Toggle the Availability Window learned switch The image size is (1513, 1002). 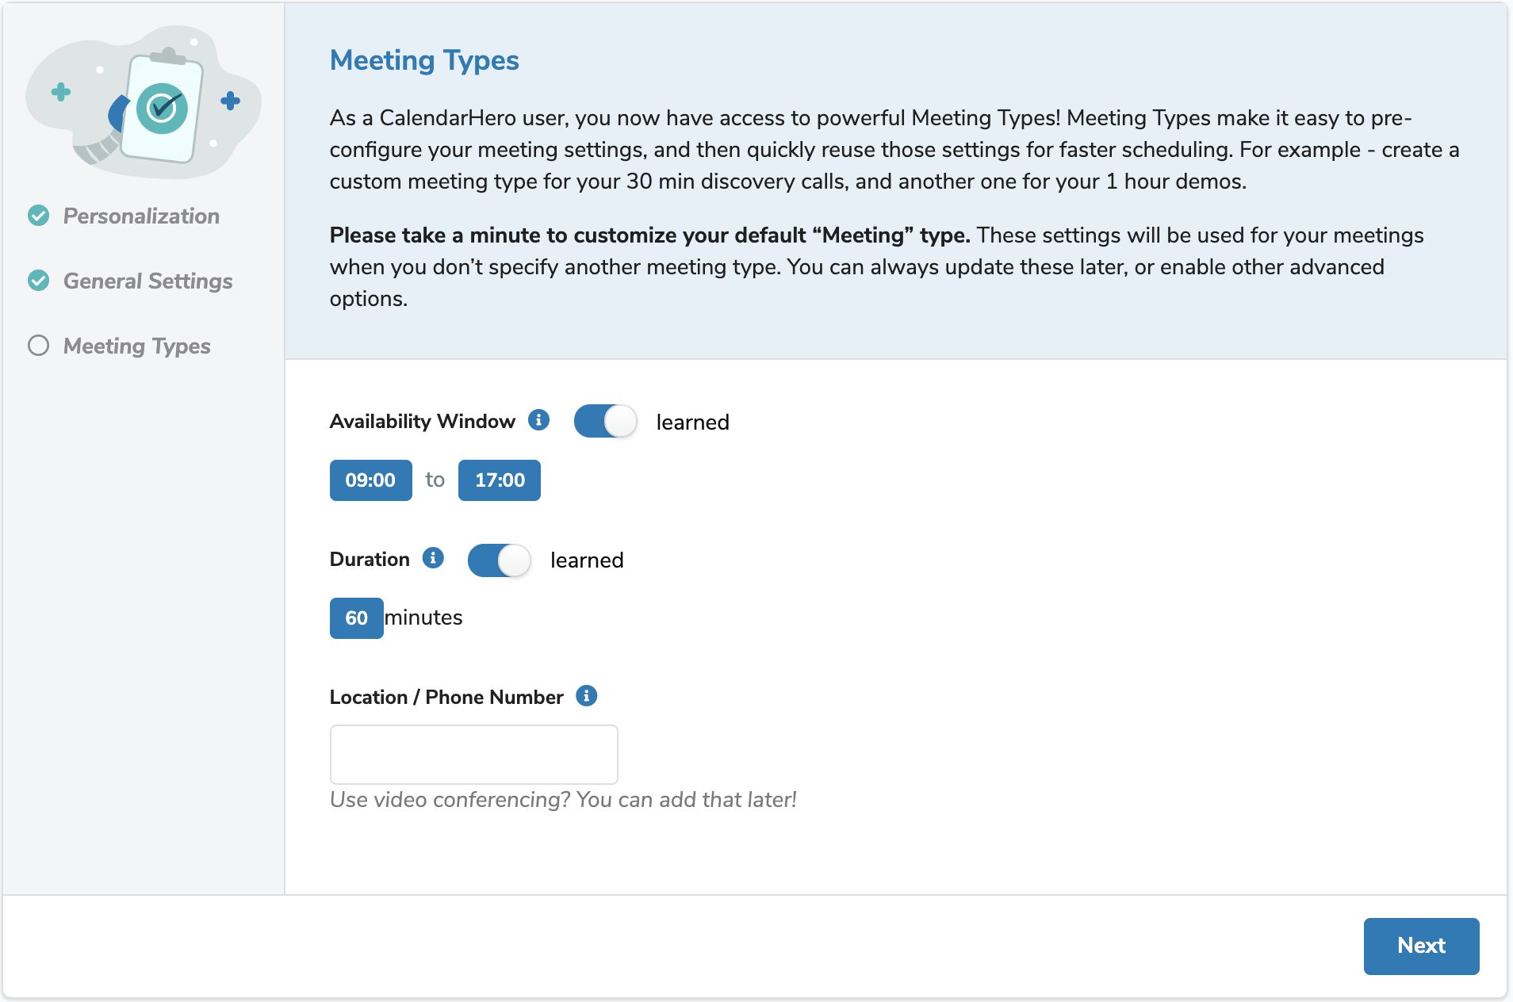(605, 421)
